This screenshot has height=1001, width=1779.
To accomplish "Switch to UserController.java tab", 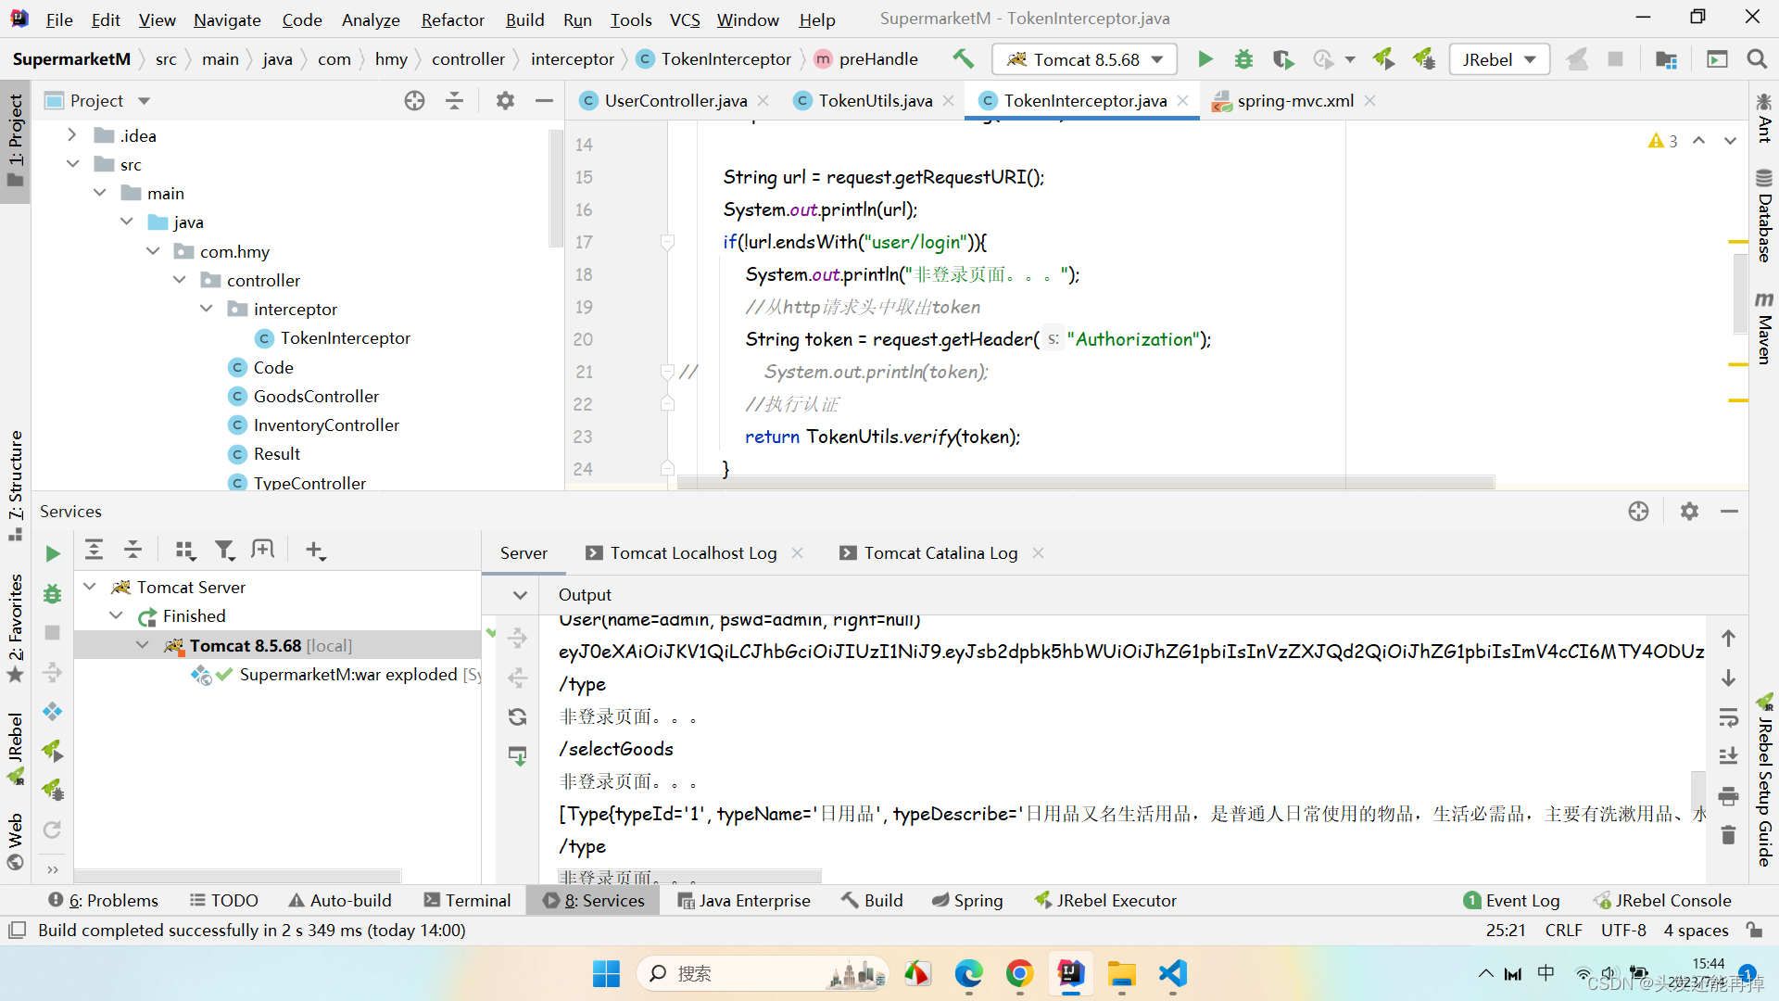I will [x=675, y=100].
